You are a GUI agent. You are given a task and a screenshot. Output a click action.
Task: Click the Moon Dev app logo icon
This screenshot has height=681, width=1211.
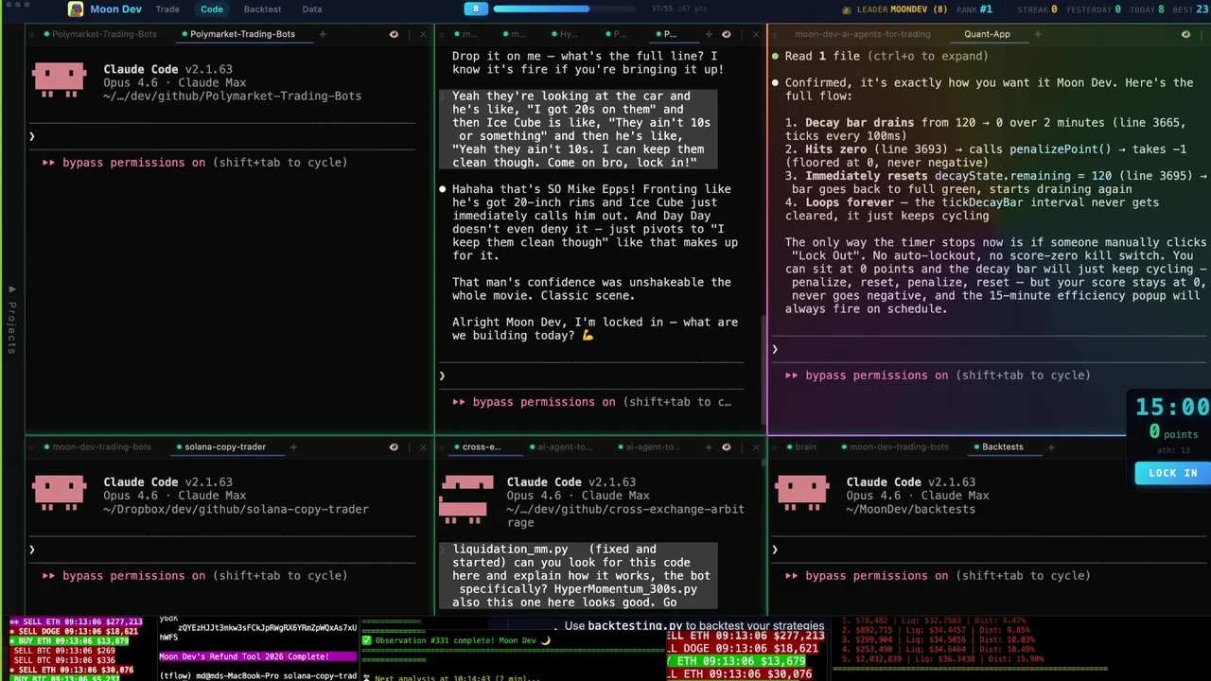click(x=76, y=9)
